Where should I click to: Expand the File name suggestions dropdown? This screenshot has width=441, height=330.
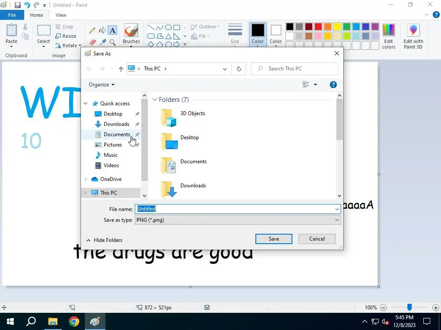[x=337, y=209]
